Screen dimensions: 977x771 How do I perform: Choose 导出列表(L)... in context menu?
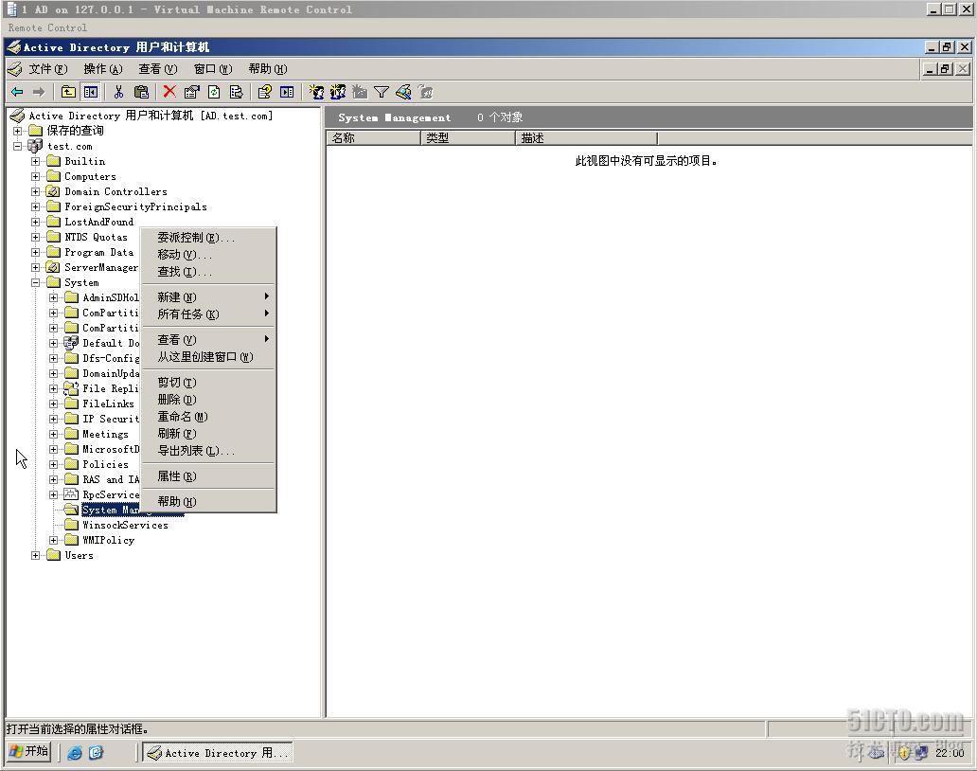click(x=208, y=451)
